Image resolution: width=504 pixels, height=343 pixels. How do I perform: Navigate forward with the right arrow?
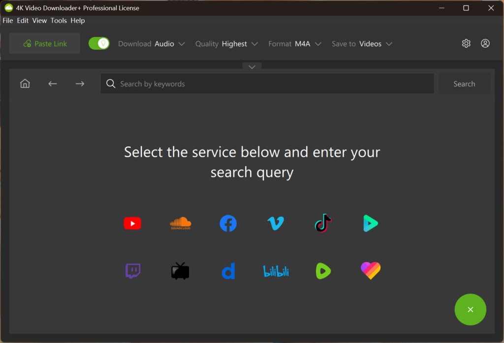(x=80, y=84)
